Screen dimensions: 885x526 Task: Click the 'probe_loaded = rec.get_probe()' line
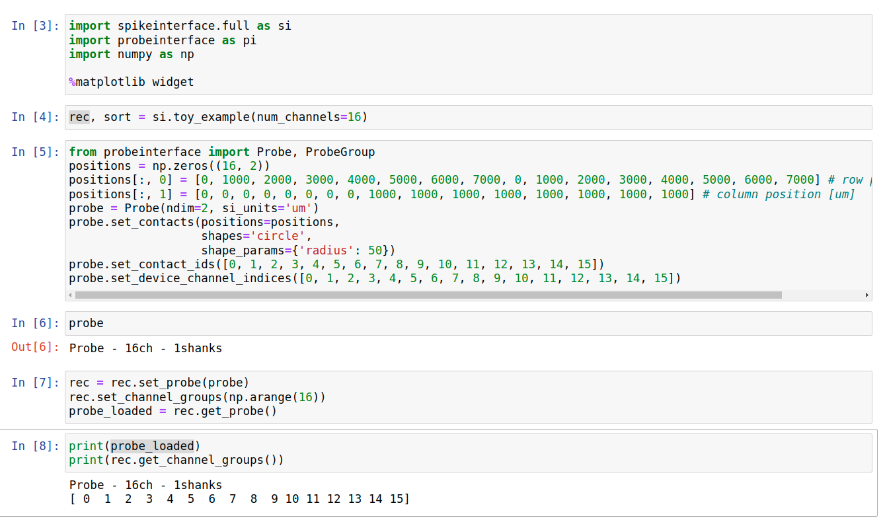tap(173, 411)
